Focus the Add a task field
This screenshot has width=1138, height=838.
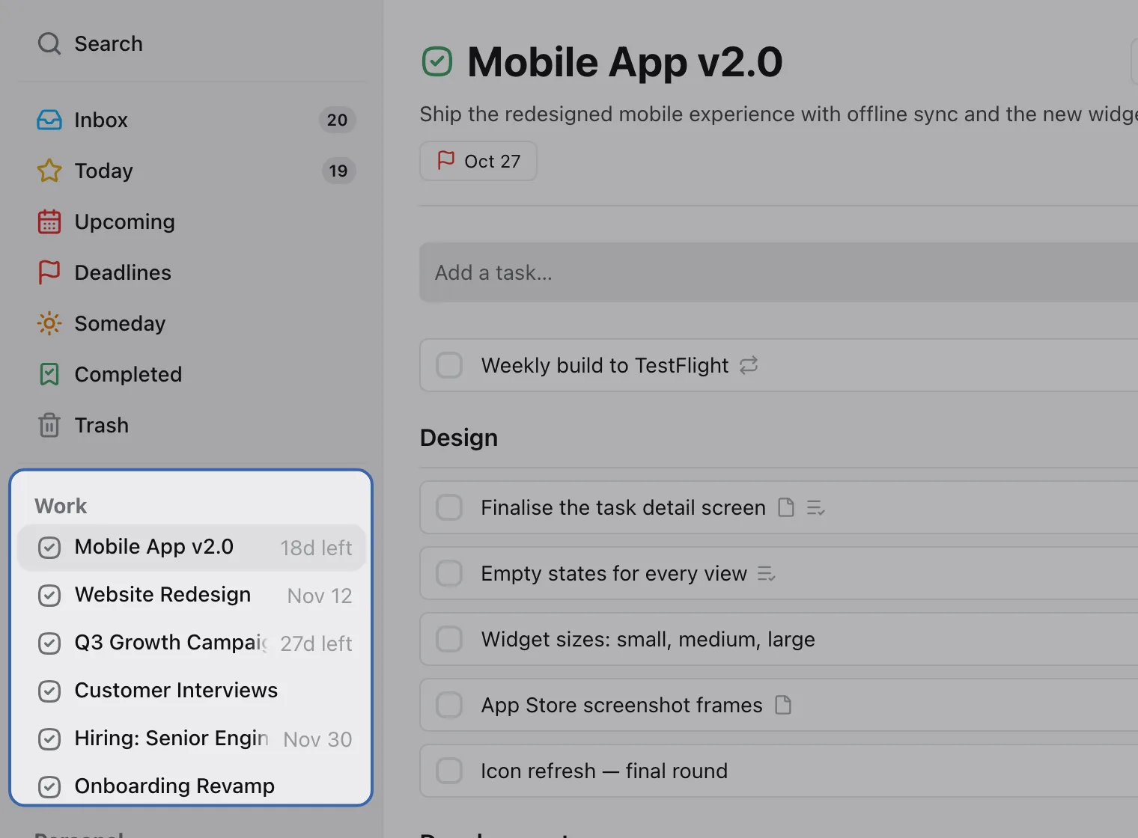pos(779,272)
